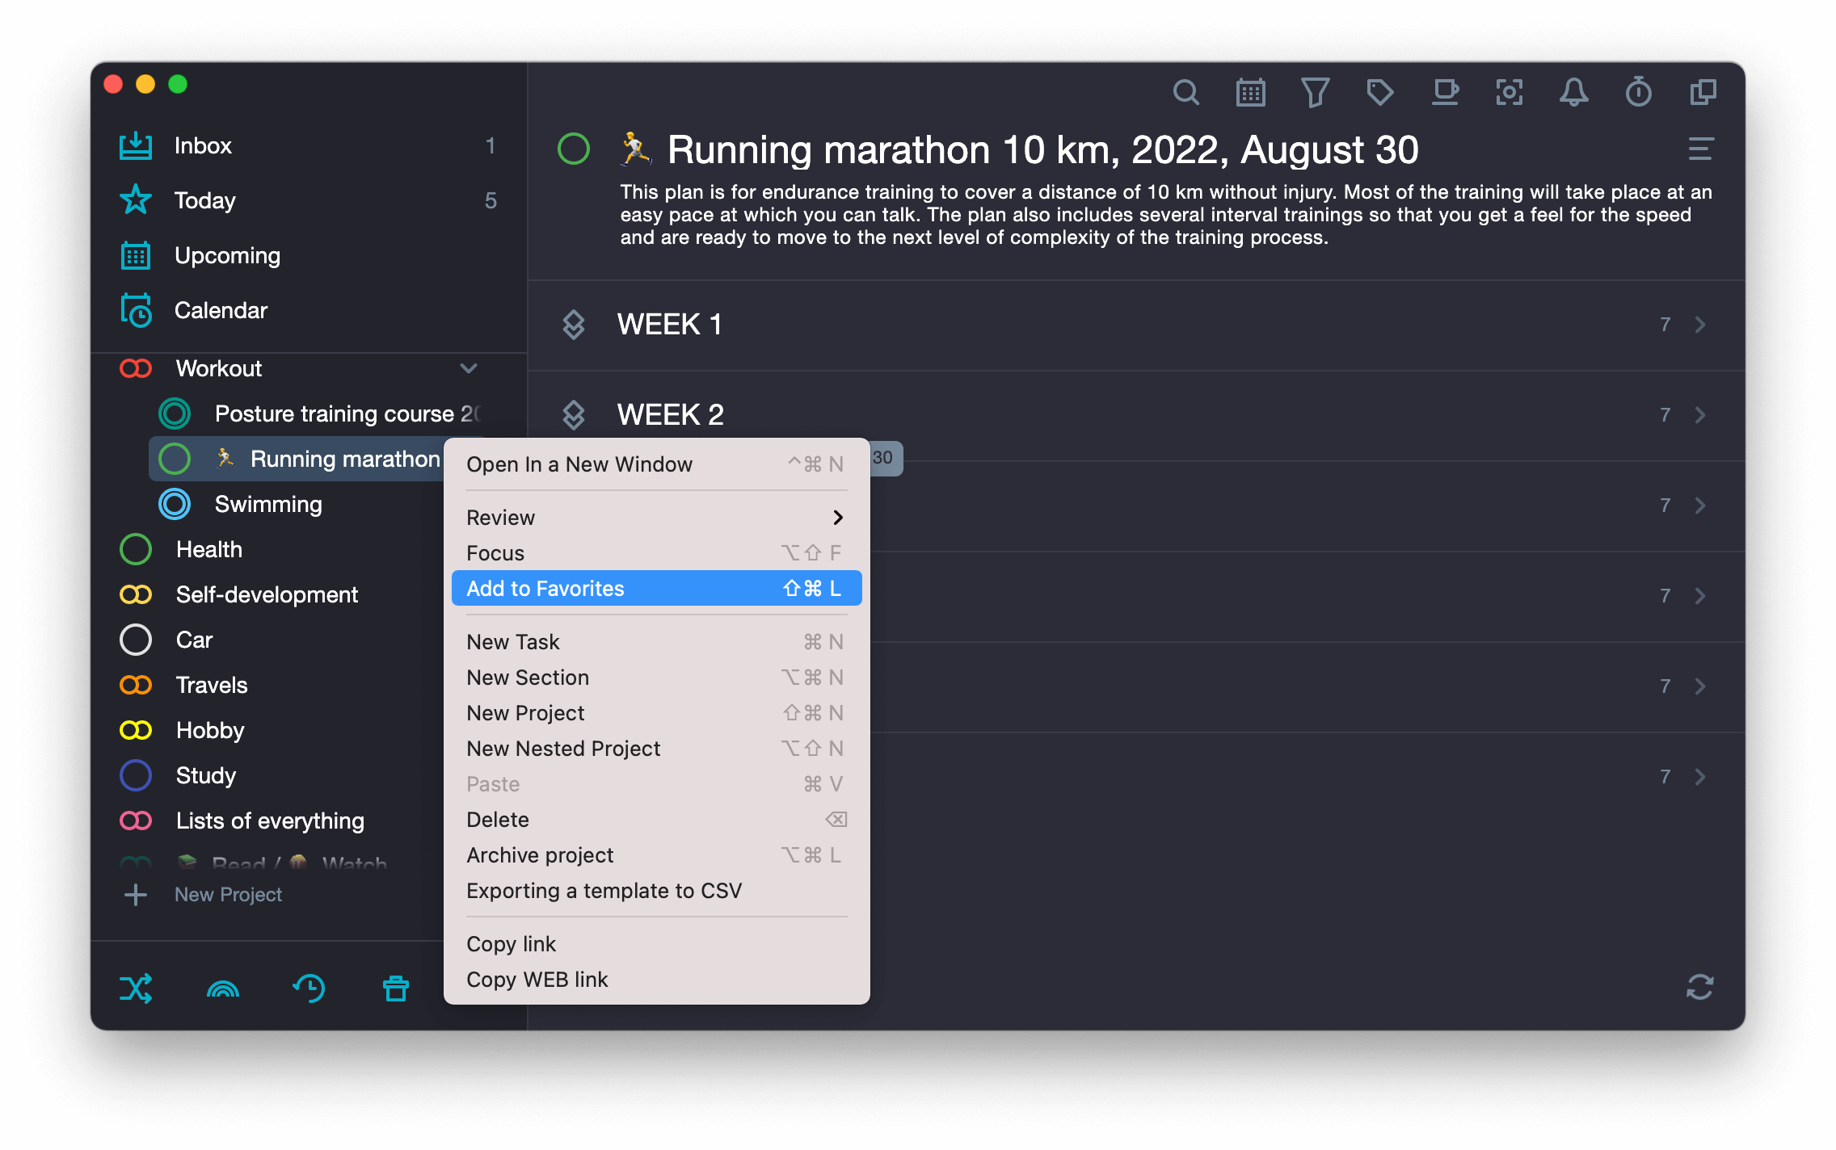1836x1150 pixels.
Task: Choose Focus from context menu
Action: (x=656, y=553)
